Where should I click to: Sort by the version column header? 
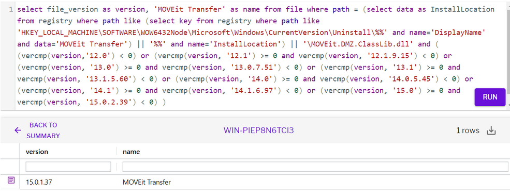click(37, 151)
